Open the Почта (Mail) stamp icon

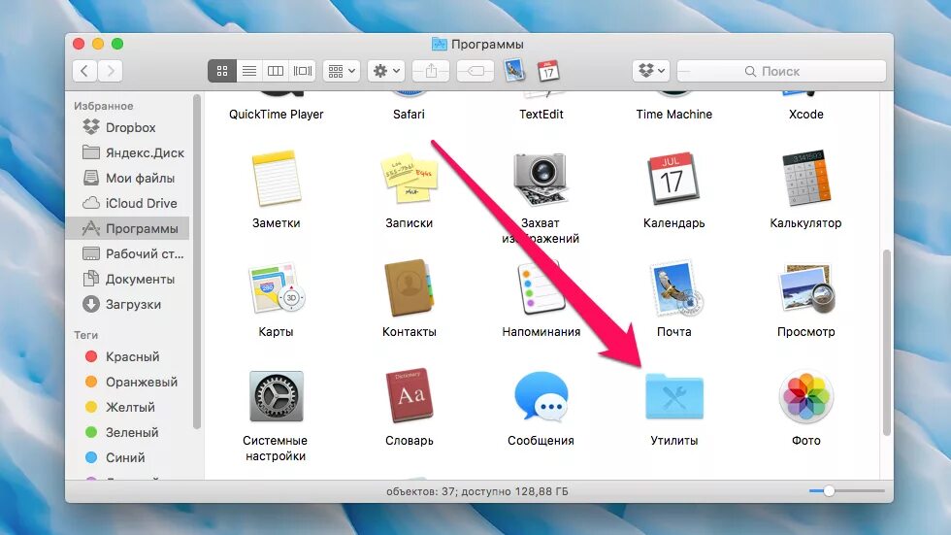[675, 287]
